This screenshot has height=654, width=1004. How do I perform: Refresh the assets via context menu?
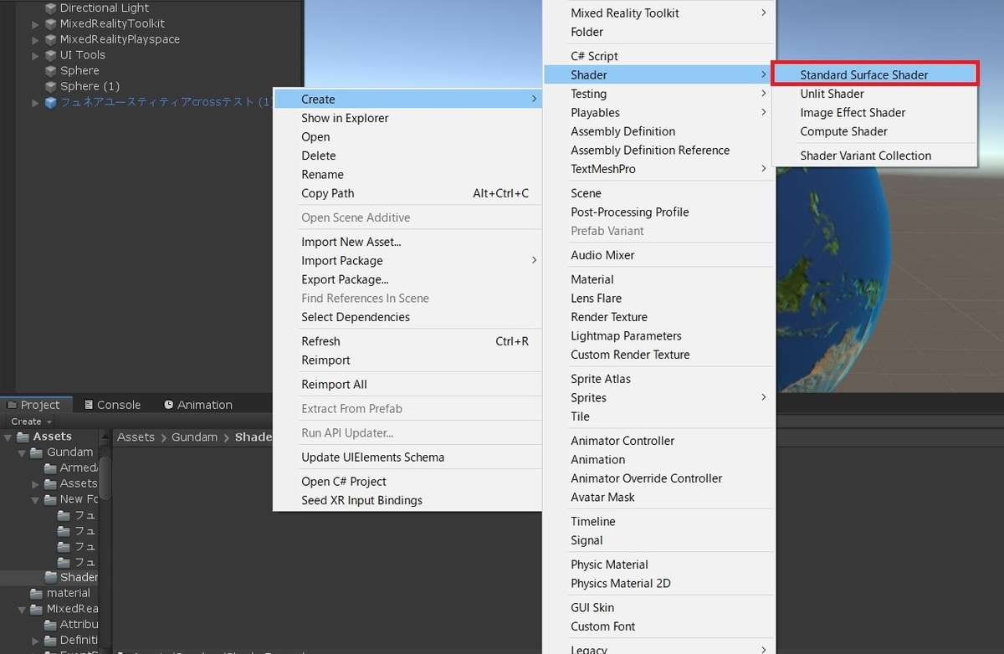(408, 341)
